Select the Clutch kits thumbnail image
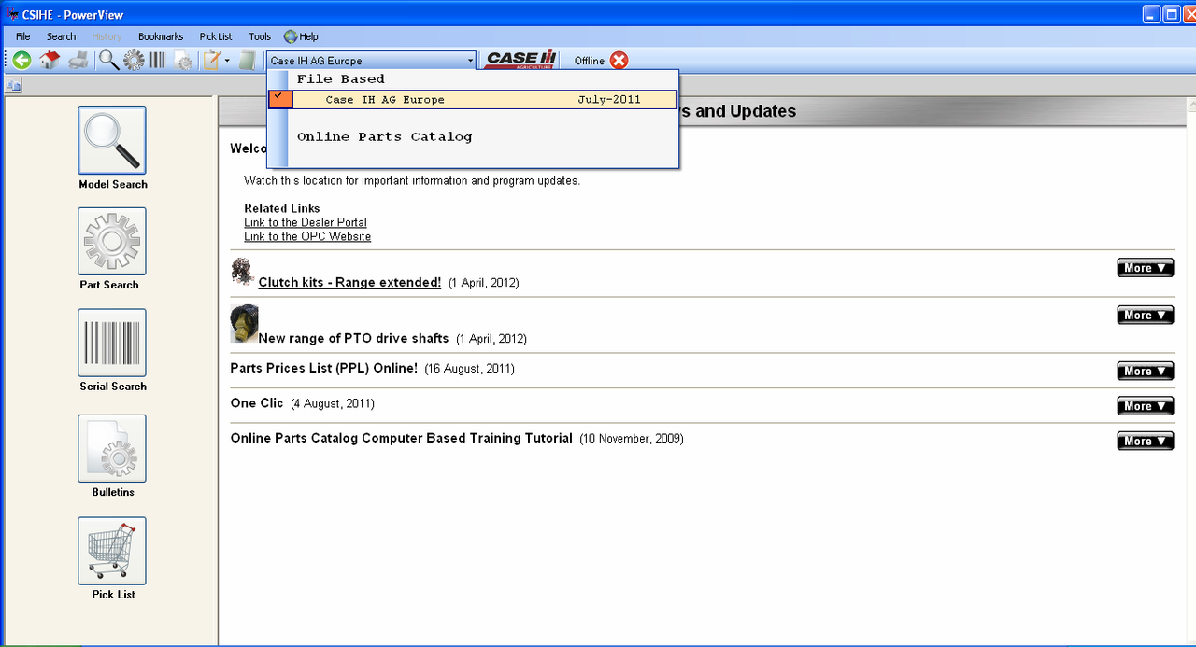 [242, 273]
